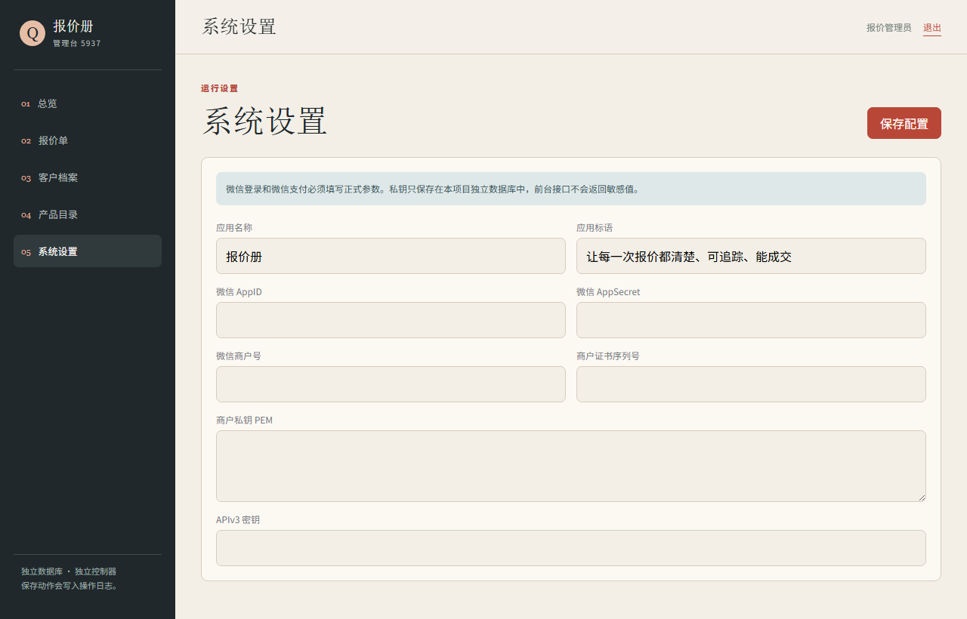This screenshot has width=967, height=619.
Task: Click the 运行设置 section label
Action: pos(219,88)
